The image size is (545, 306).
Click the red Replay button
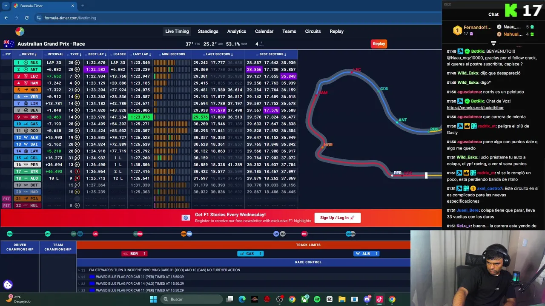pyautogui.click(x=379, y=44)
